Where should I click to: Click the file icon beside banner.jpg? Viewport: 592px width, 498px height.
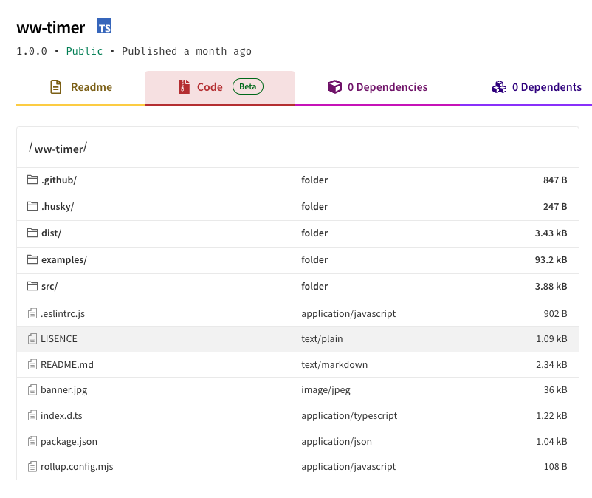tap(32, 389)
